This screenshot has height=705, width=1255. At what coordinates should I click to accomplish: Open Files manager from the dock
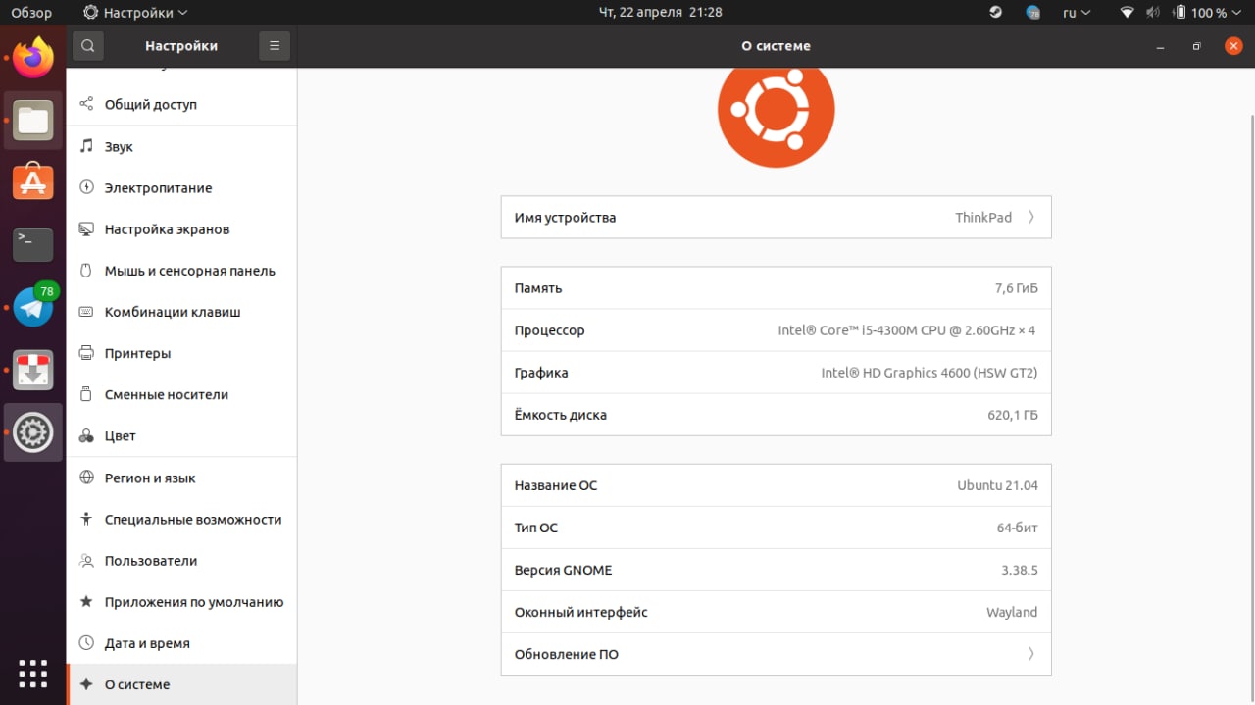click(33, 121)
